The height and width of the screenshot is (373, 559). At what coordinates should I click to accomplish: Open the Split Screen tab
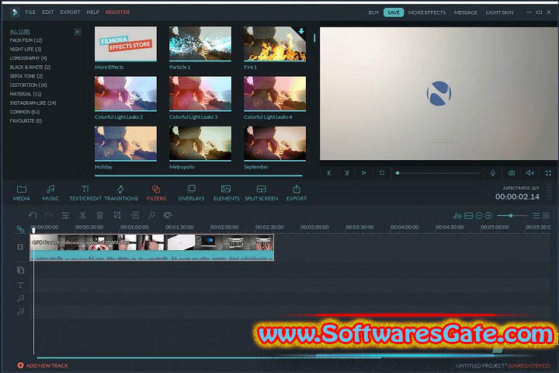point(262,193)
